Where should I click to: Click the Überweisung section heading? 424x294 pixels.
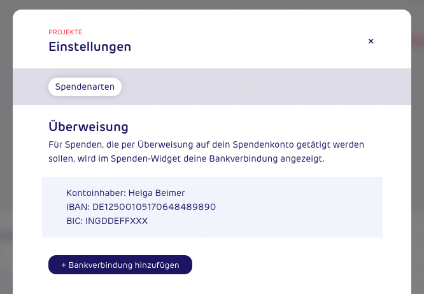[x=88, y=127]
